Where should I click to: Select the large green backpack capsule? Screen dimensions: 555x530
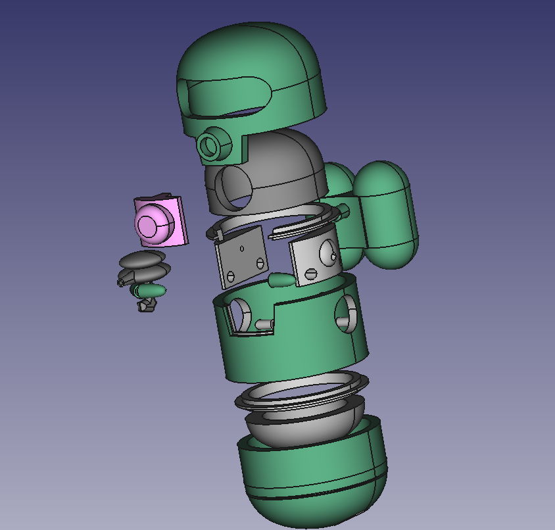point(386,215)
